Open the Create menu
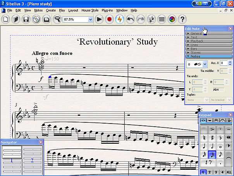 point(51,10)
